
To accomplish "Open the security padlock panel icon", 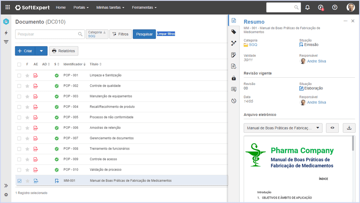I will [234, 78].
